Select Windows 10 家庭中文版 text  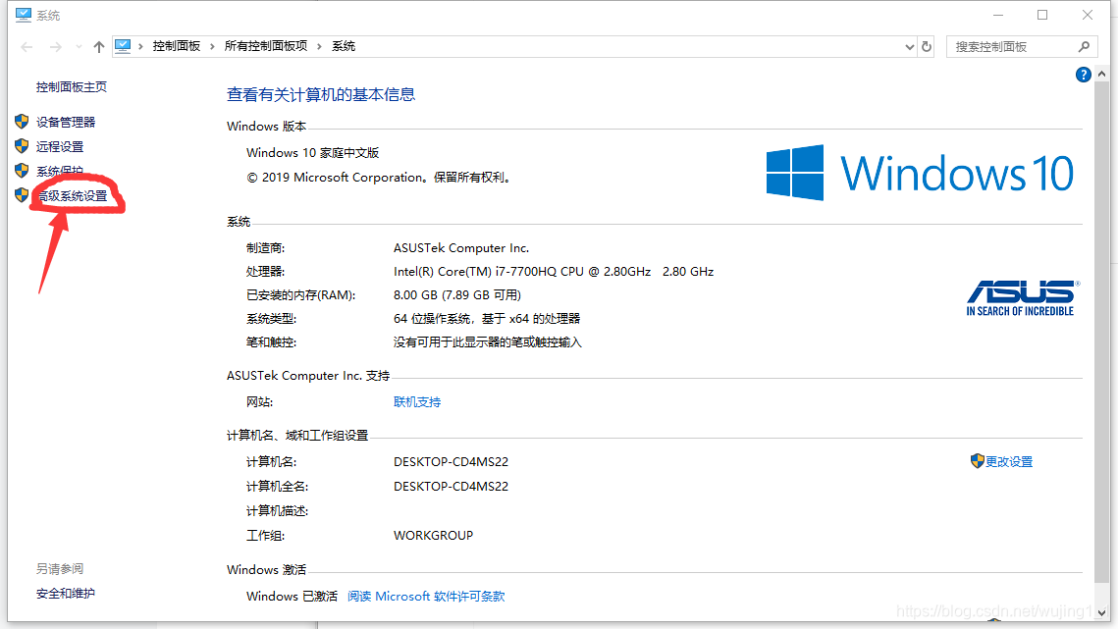pos(312,153)
